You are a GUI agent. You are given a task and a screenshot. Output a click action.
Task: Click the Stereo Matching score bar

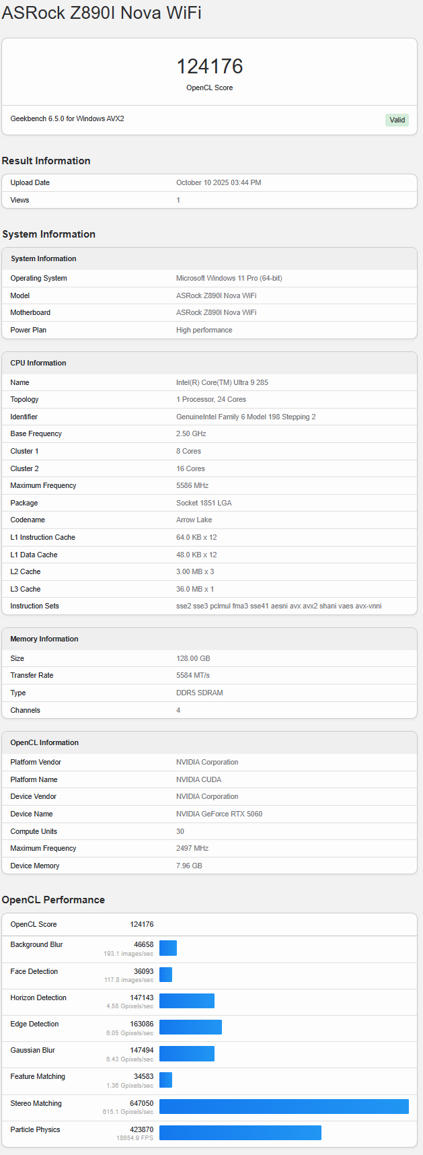coord(284,1107)
